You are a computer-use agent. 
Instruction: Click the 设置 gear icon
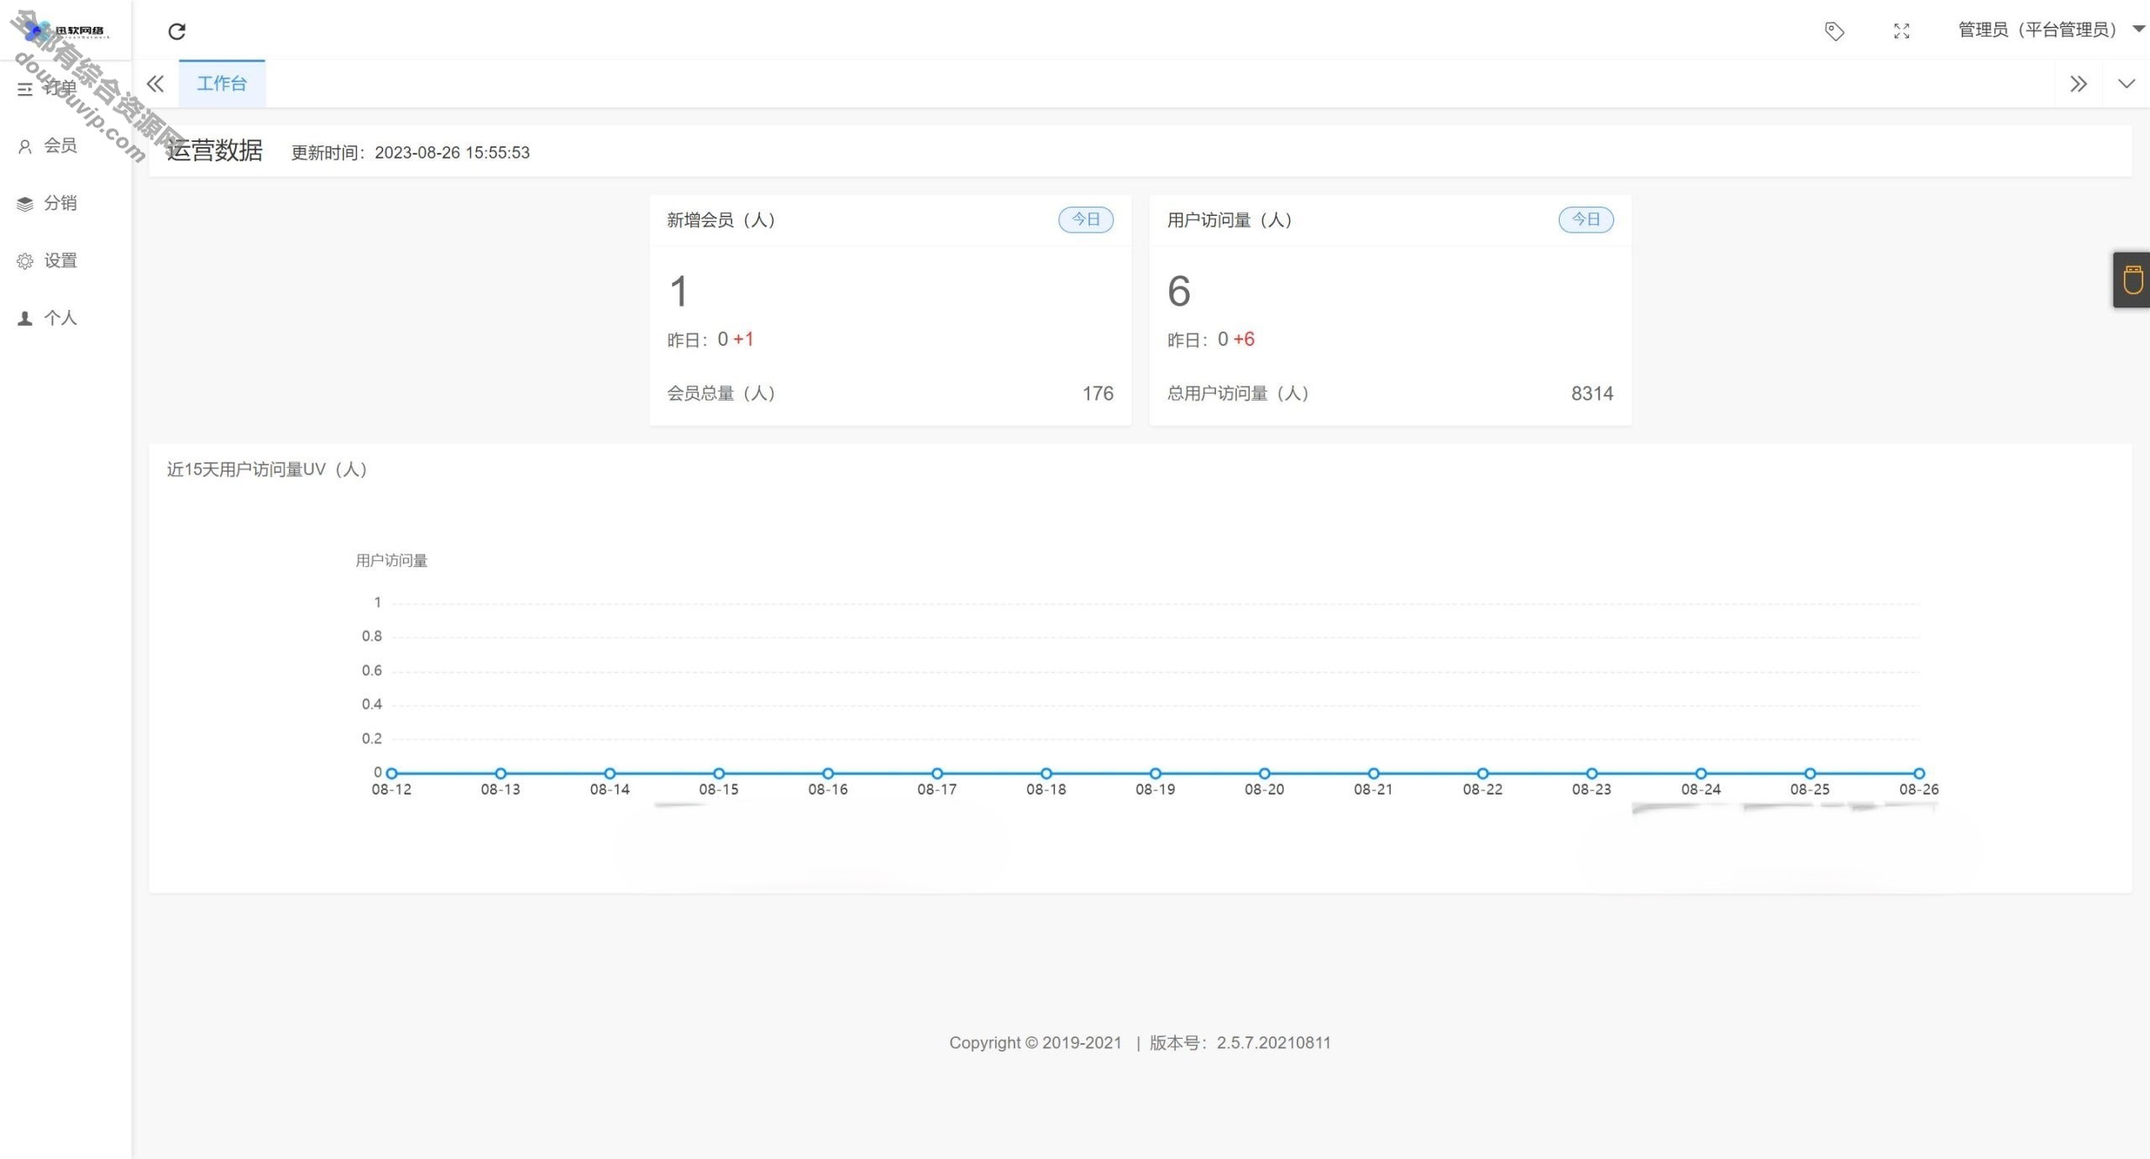pyautogui.click(x=25, y=261)
